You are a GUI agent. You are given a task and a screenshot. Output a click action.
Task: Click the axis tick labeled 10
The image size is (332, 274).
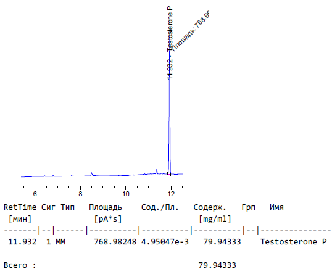pyautogui.click(x=125, y=194)
